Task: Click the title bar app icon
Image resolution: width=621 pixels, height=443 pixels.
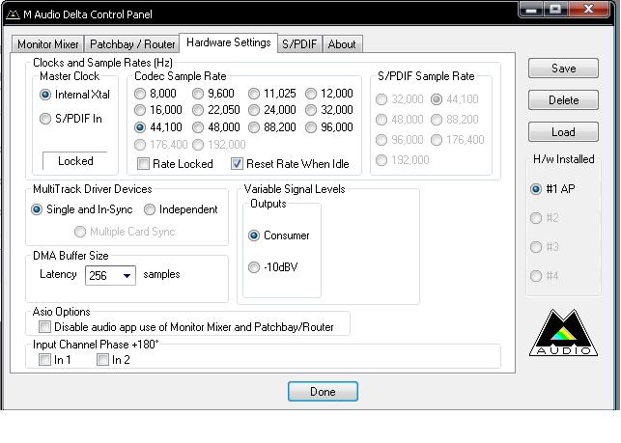Action: [13, 14]
